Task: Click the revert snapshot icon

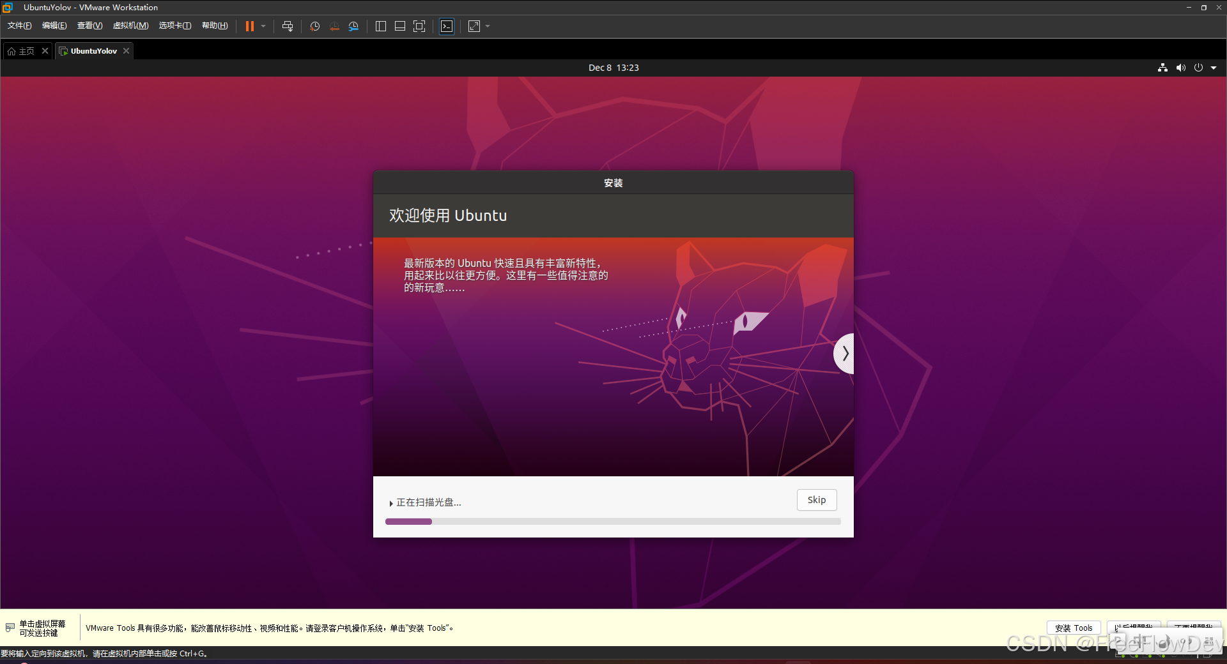Action: click(334, 26)
